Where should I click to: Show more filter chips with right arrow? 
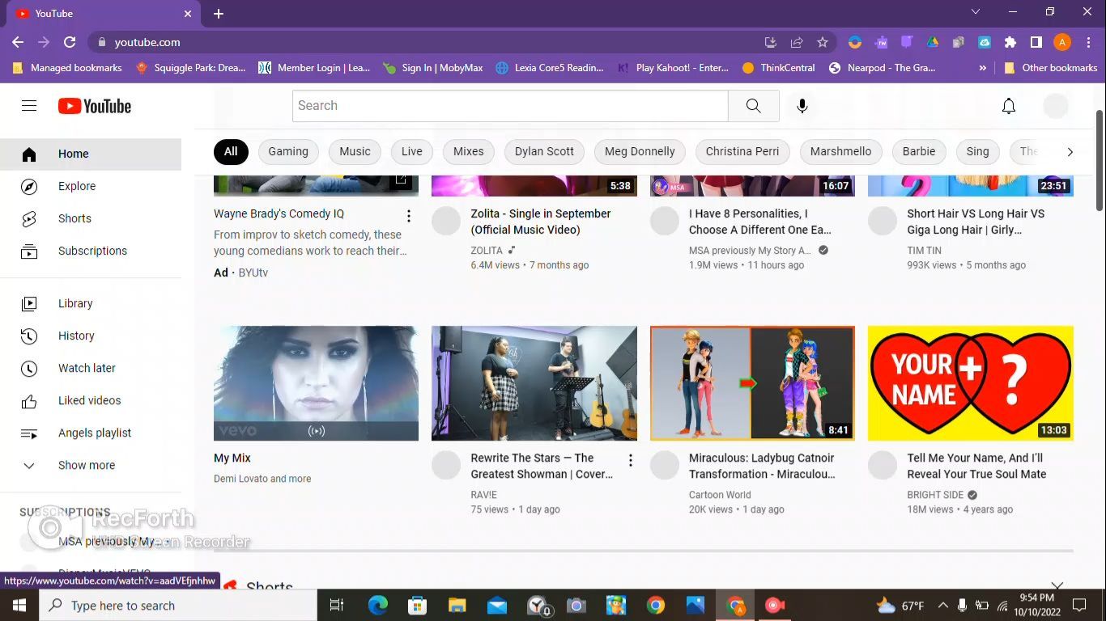1070,151
